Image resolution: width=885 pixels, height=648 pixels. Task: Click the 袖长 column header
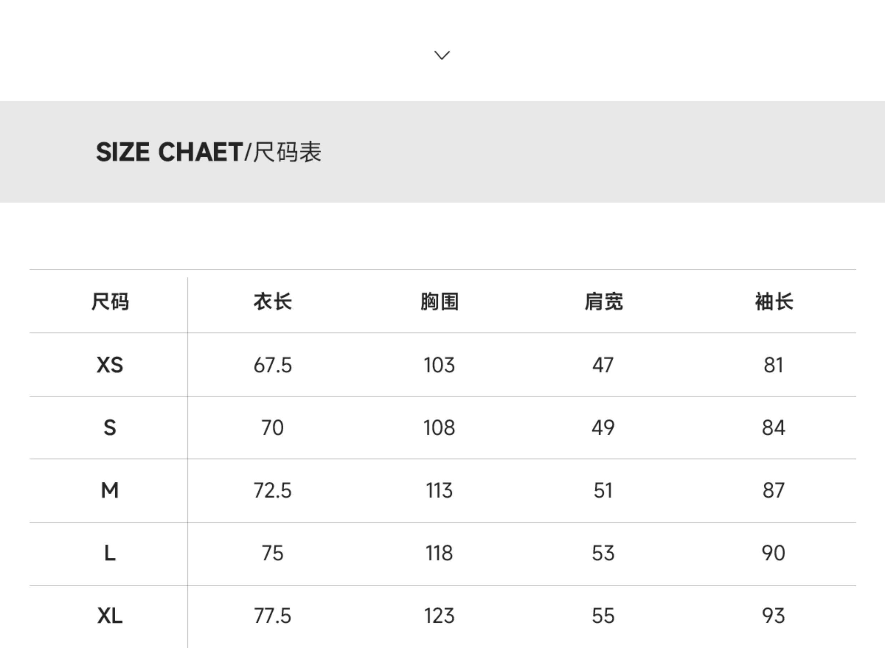(x=774, y=302)
